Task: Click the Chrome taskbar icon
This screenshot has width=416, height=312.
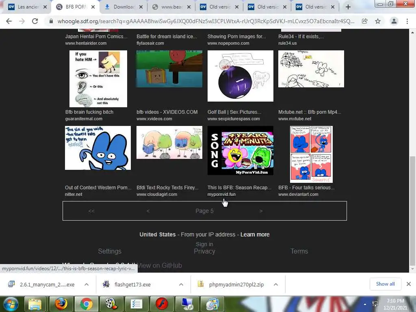Action: point(86,304)
